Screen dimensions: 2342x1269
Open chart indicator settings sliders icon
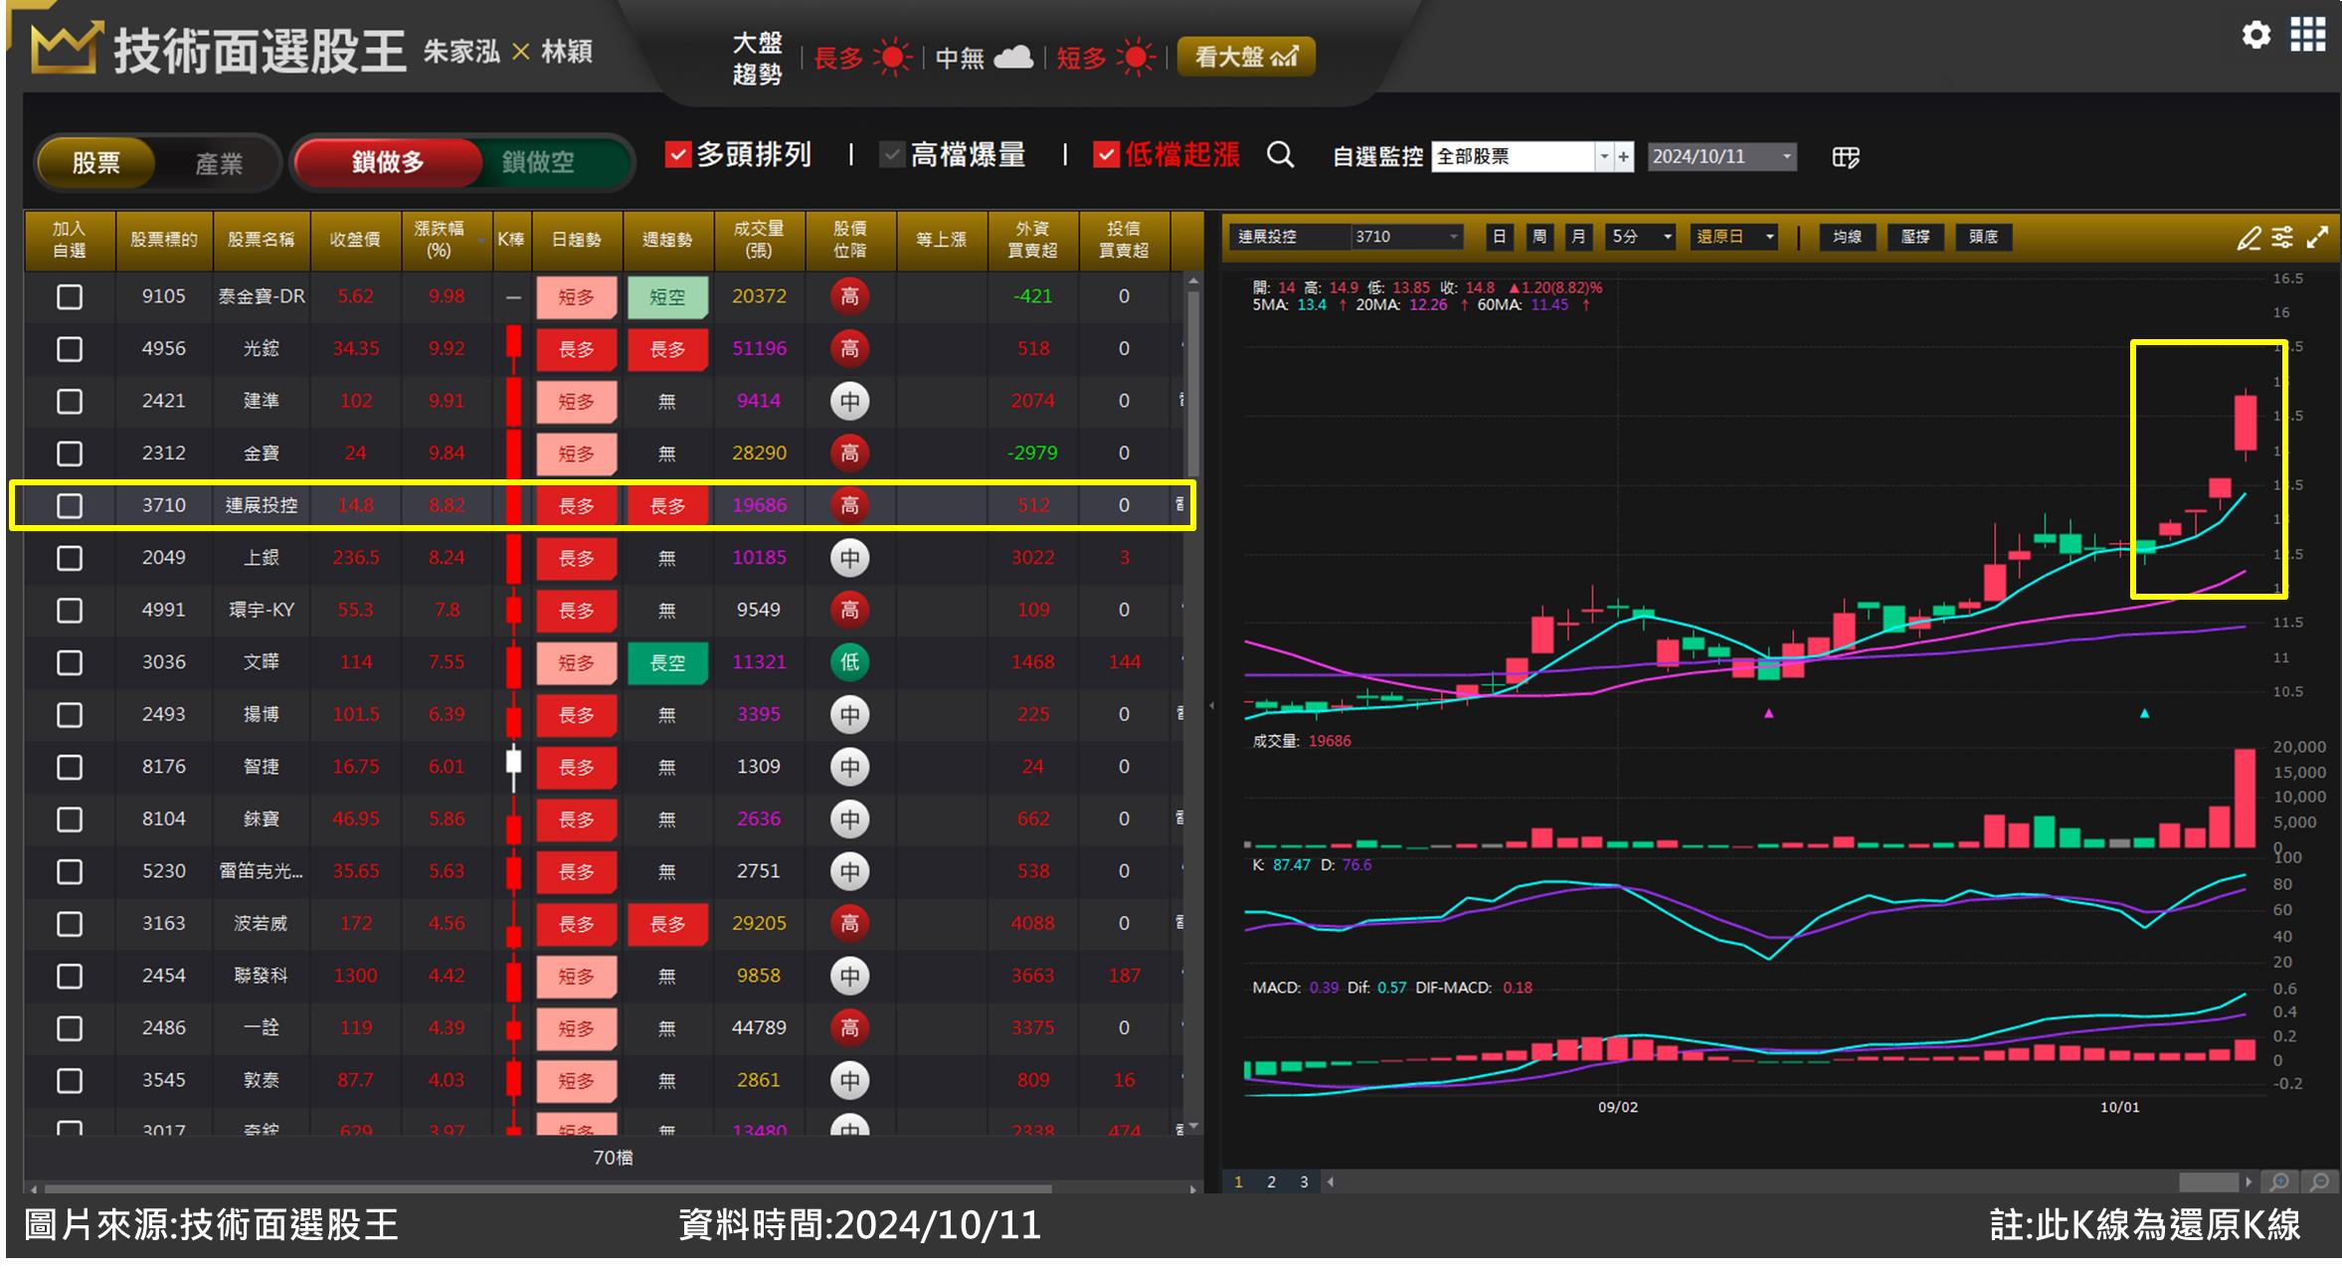[2282, 237]
